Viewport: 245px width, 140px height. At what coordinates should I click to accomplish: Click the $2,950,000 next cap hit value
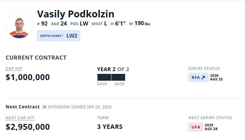pyautogui.click(x=28, y=127)
